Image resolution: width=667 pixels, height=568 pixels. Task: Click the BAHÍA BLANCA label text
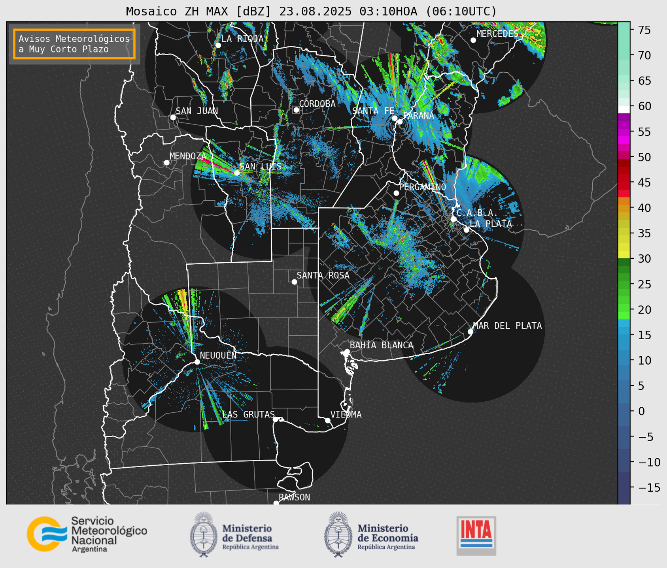(x=382, y=346)
